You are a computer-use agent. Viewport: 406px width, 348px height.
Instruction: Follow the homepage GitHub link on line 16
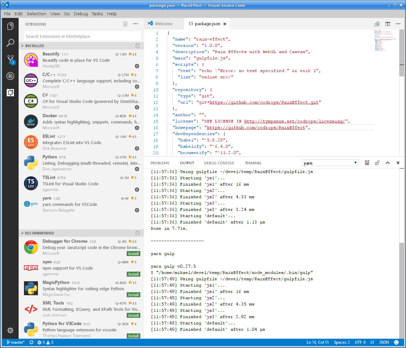255,128
